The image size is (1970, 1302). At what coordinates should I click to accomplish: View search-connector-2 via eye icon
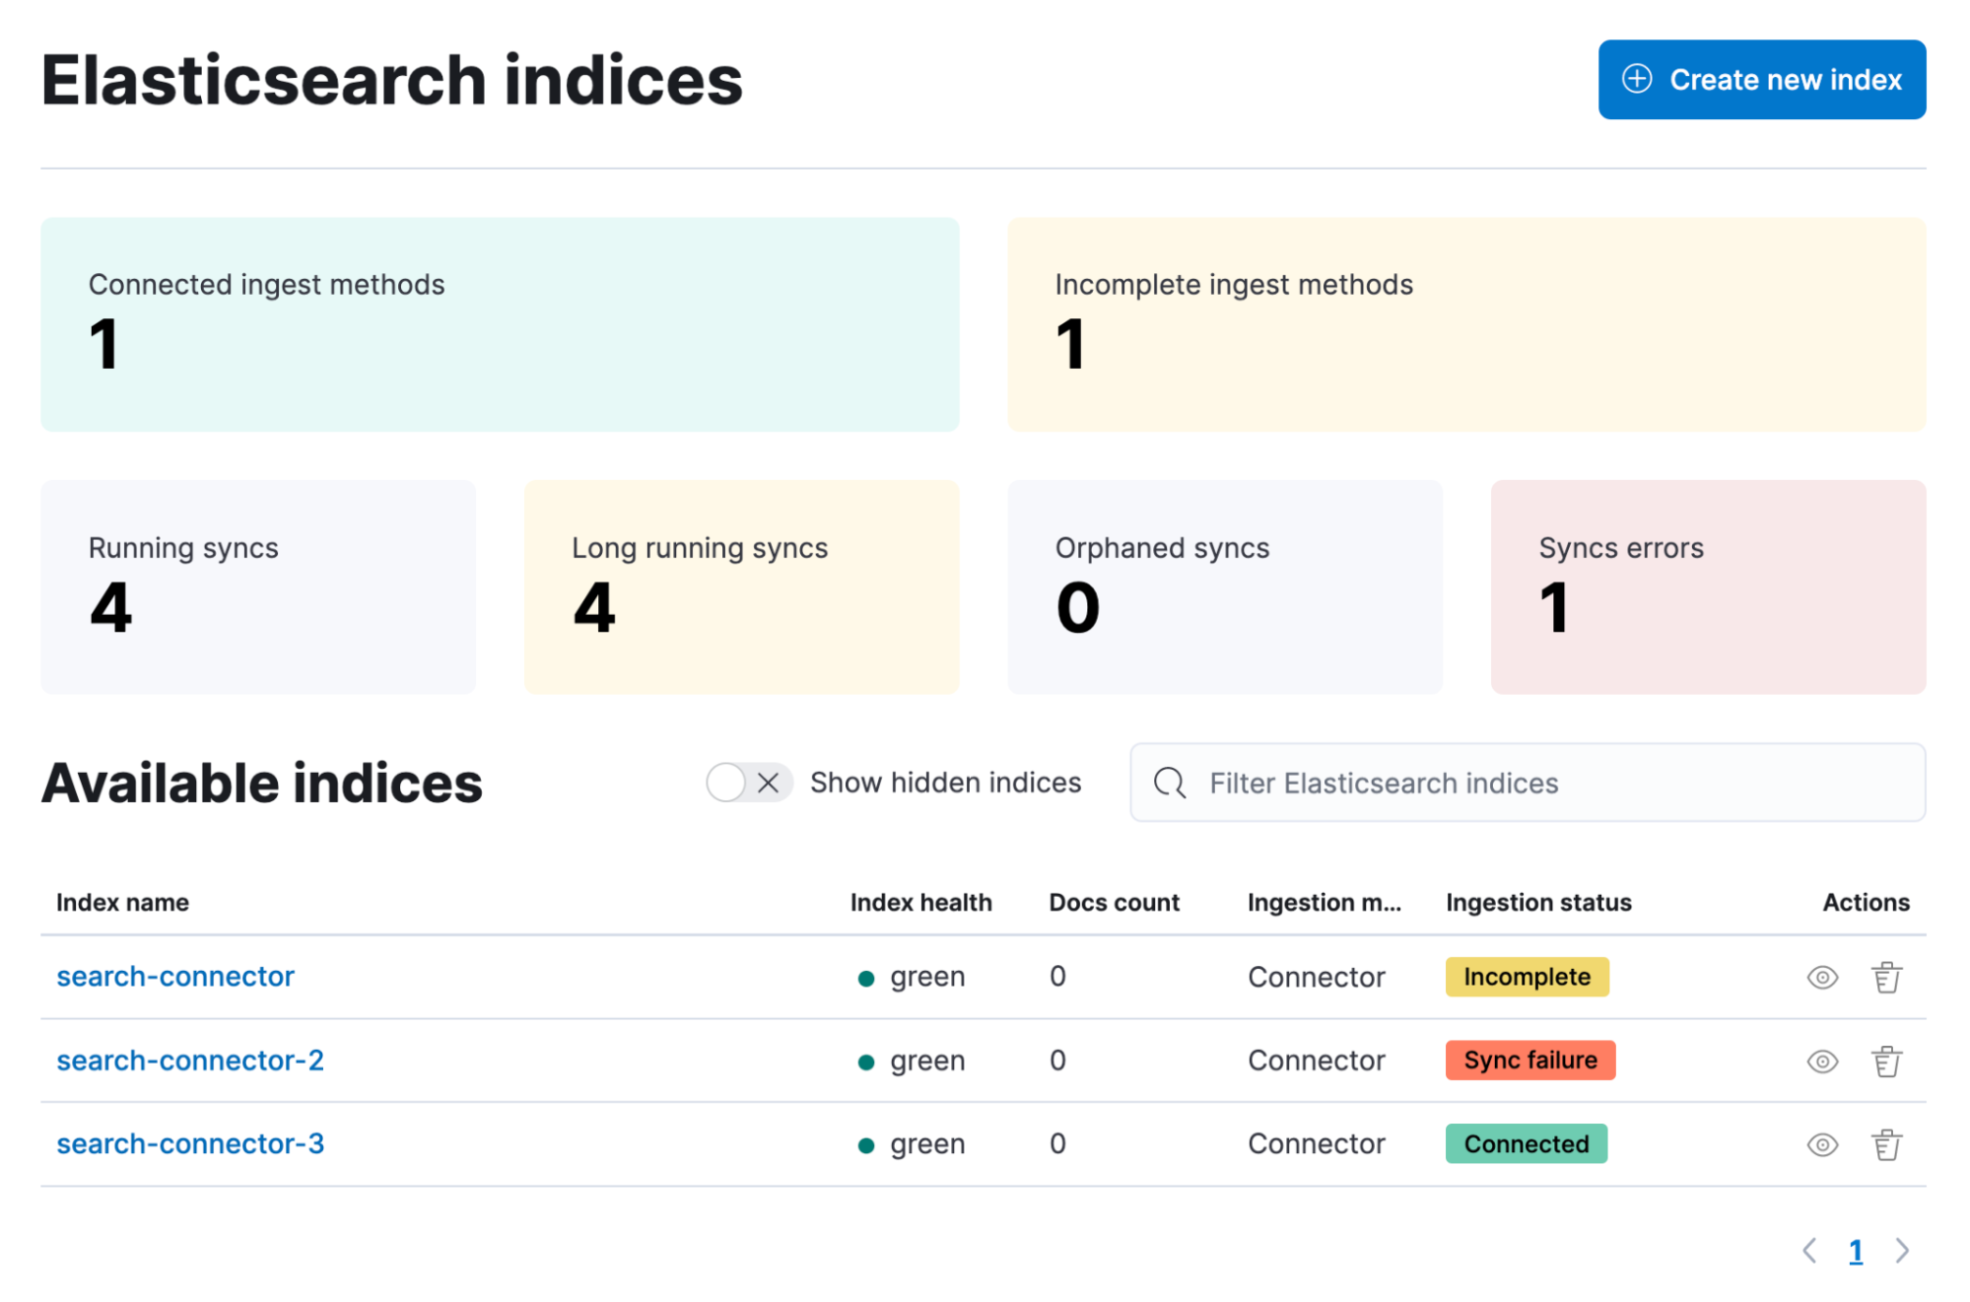[1822, 1061]
